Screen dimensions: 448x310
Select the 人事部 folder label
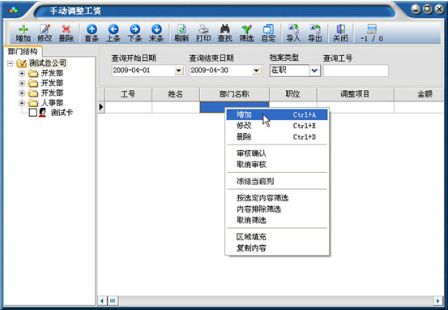click(x=53, y=103)
